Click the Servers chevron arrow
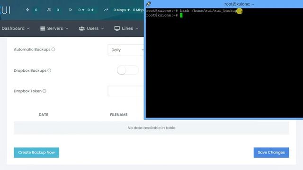This screenshot has height=170, width=303. [x=67, y=28]
